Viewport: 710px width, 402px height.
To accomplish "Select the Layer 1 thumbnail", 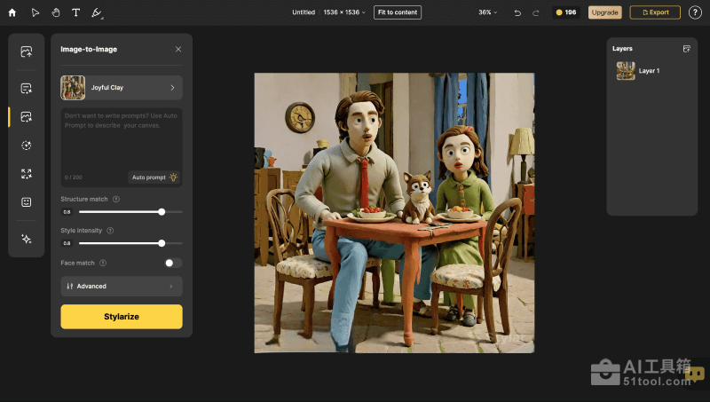I will pyautogui.click(x=626, y=71).
